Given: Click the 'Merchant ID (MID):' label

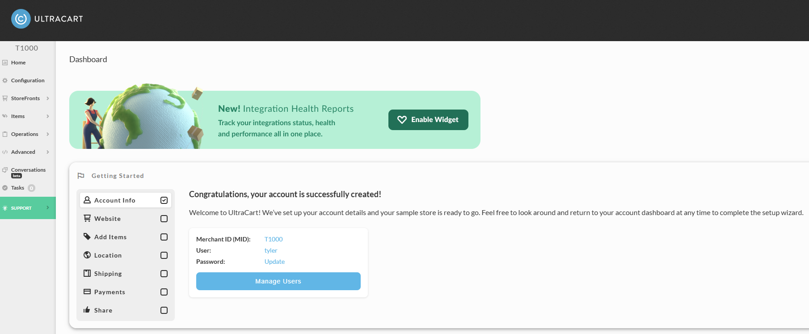Looking at the screenshot, I should click(223, 239).
